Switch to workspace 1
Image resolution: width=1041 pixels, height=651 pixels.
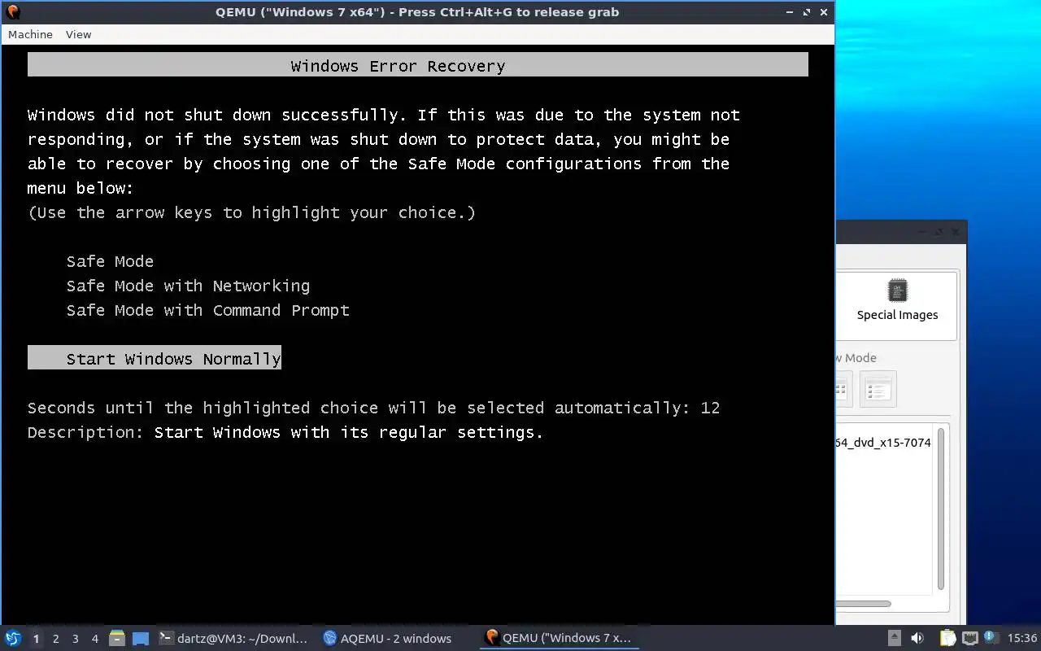coord(36,639)
